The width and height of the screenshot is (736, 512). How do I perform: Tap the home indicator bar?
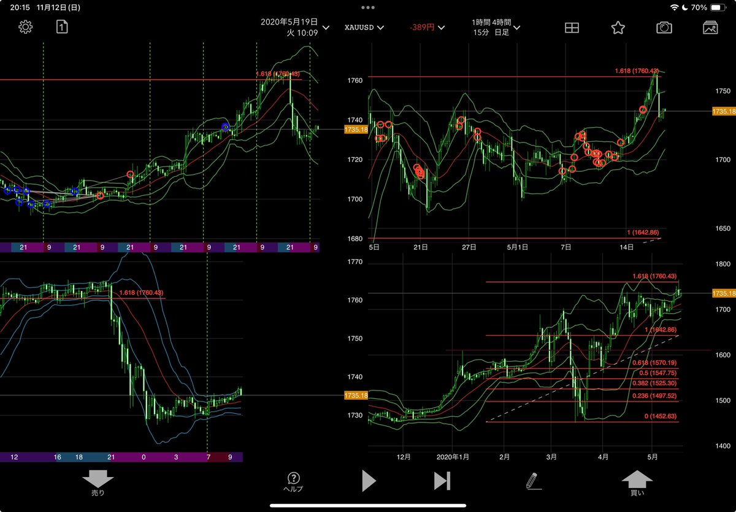pos(368,506)
